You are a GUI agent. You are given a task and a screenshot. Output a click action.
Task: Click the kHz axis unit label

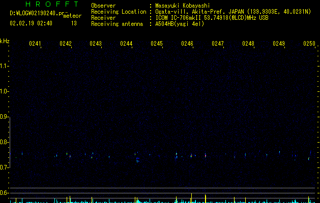coord(5,41)
